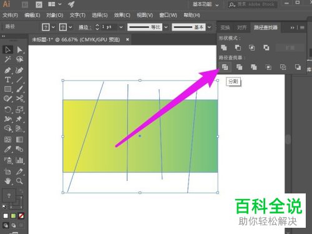Apply Intersect shape mode
The image size is (312, 234).
point(252,47)
